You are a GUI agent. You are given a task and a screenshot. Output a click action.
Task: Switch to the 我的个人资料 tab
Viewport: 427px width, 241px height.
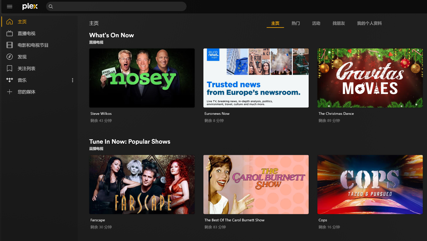[370, 23]
